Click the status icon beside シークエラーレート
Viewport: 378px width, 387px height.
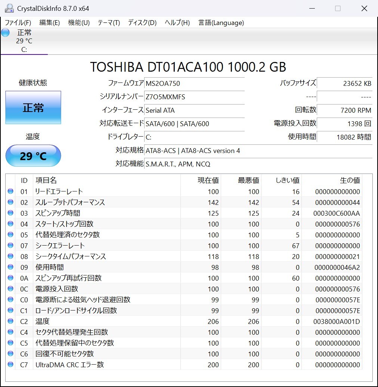(10, 246)
